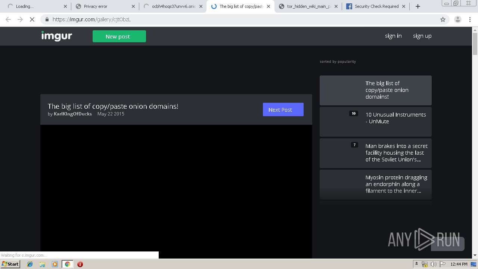Open sidebar post 'Man brakes into a secret facility'
The image size is (478, 269).
pyautogui.click(x=376, y=153)
